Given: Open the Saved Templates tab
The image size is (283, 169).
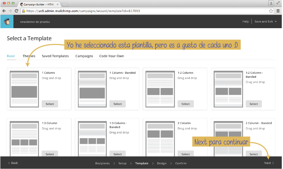Looking at the screenshot, I should pyautogui.click(x=55, y=56).
